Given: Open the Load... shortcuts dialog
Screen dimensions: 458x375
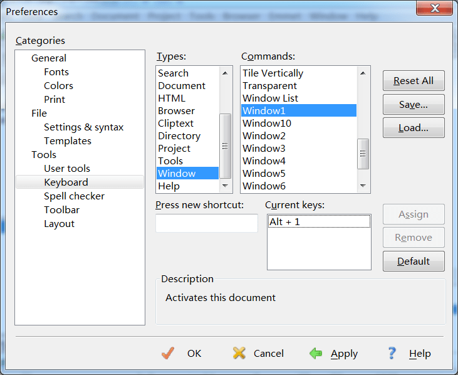Looking at the screenshot, I should (x=414, y=127).
